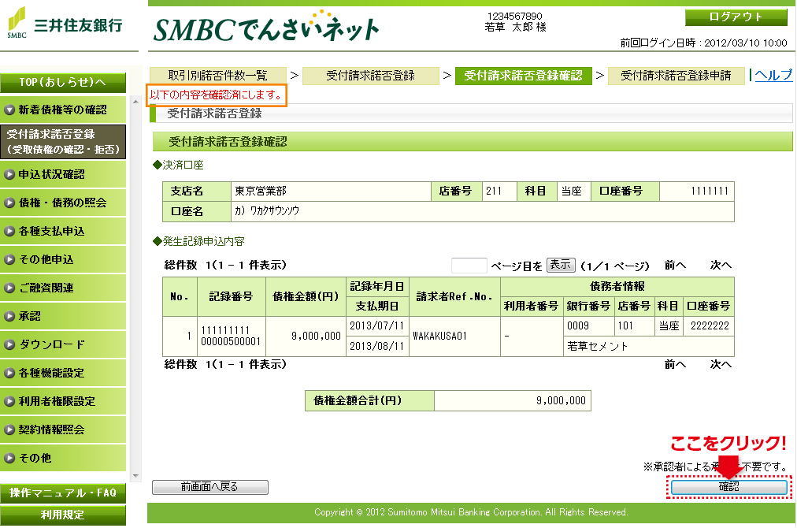Open 各種支払申込 menu
Screen dimensions: 797x528
click(x=62, y=232)
